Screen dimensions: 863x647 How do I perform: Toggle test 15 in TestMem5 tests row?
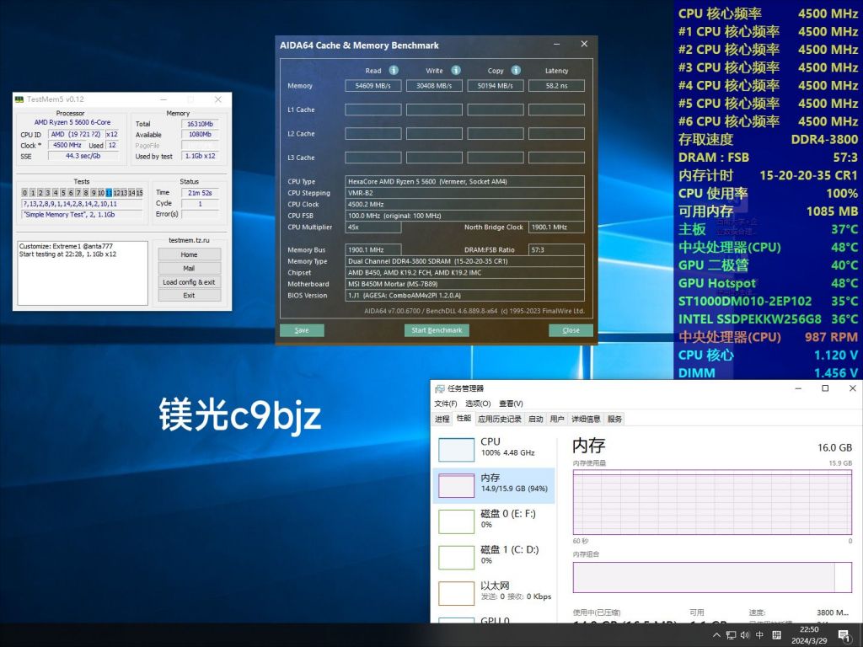pos(141,192)
